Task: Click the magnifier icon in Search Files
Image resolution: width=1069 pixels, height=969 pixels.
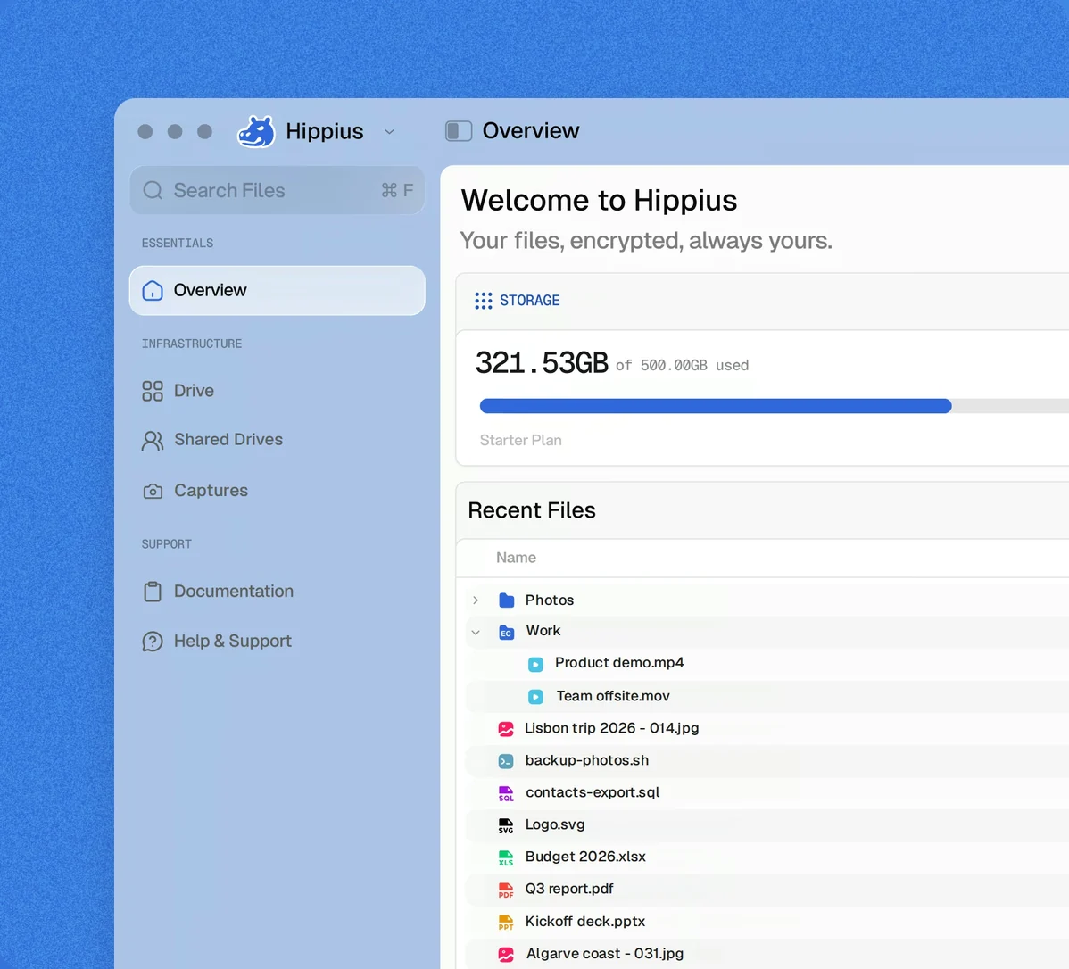Action: 153,190
